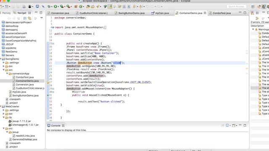
Task: Collapse the SwingDemo project node
Action: tap(1, 59)
